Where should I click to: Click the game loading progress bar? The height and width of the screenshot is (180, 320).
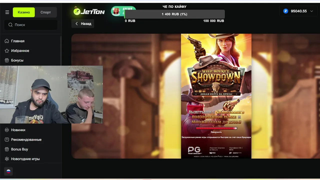[216, 128]
